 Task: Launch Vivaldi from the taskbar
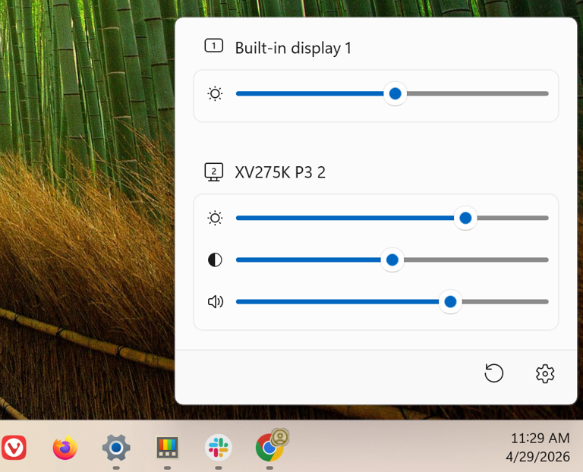coord(14,448)
